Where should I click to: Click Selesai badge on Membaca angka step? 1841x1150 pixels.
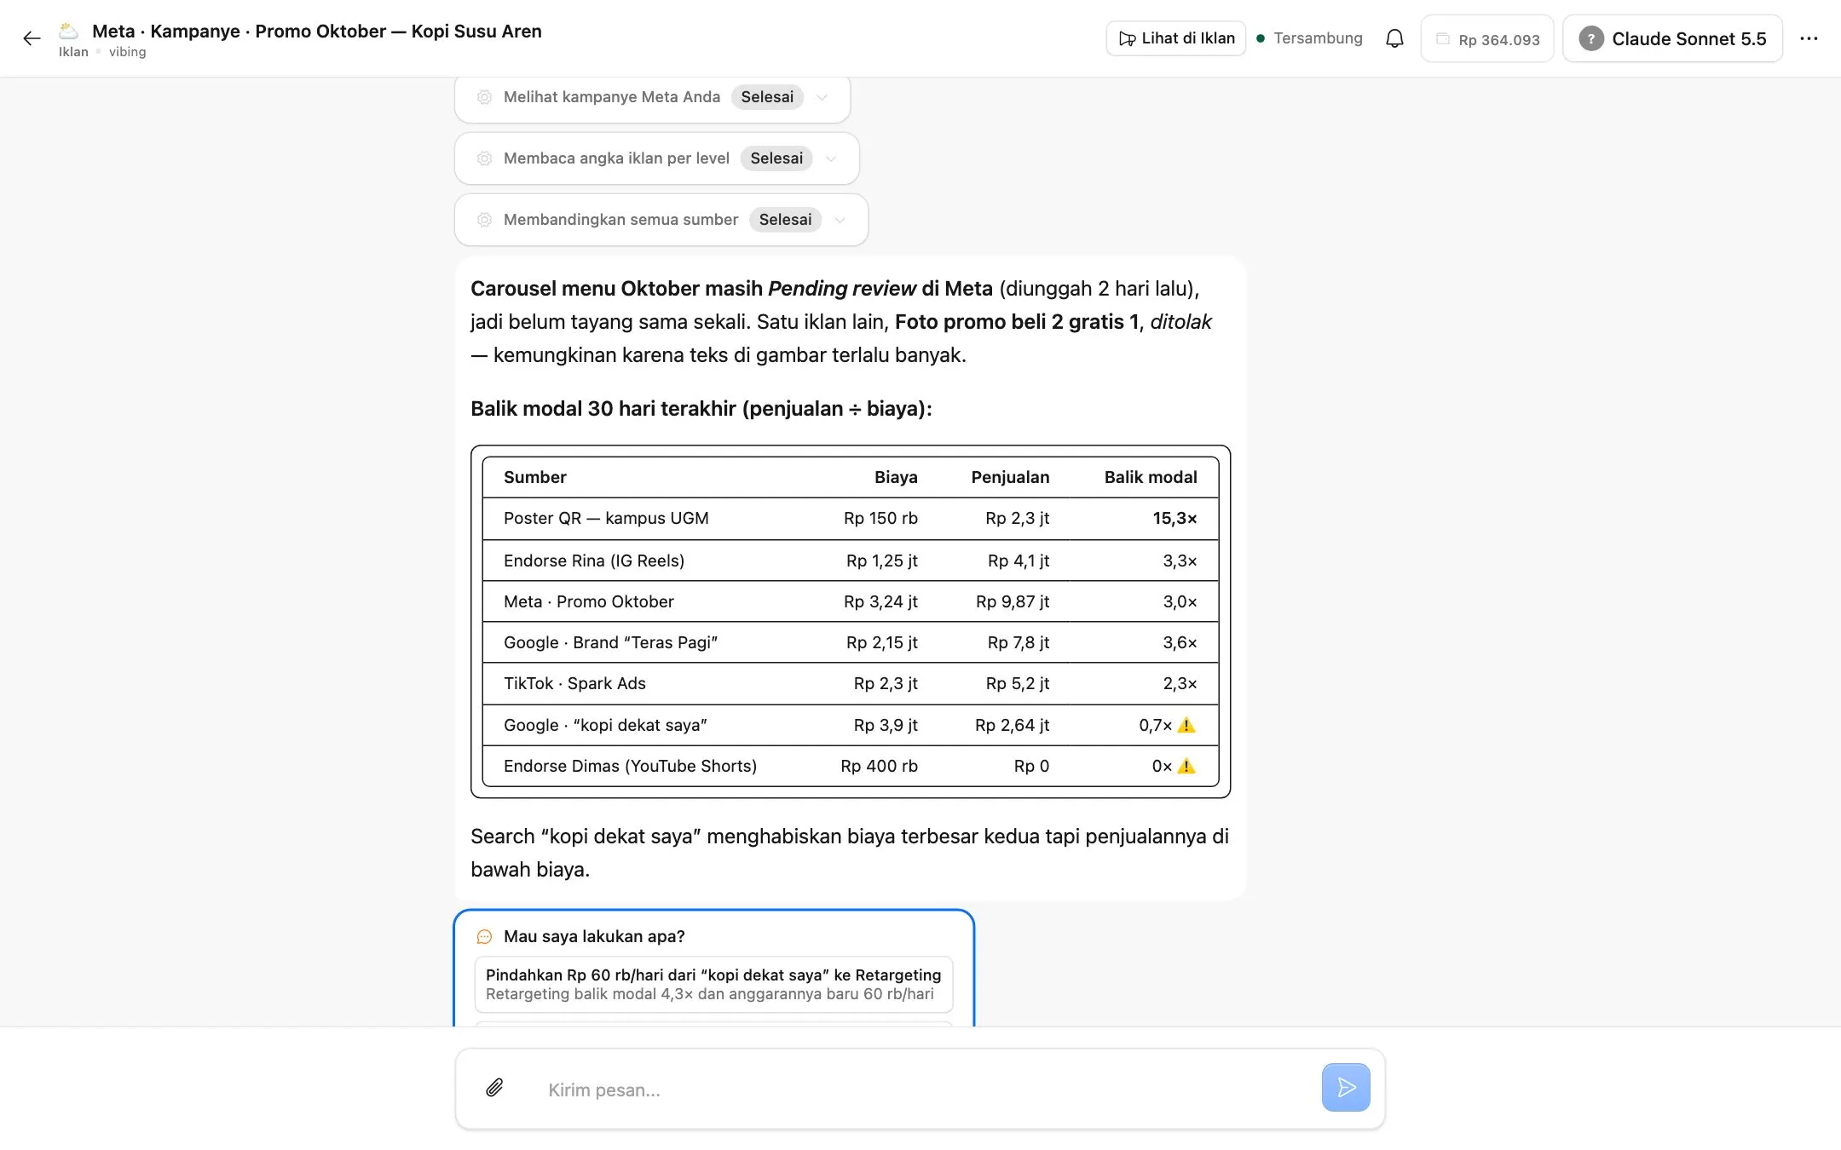pyautogui.click(x=776, y=158)
